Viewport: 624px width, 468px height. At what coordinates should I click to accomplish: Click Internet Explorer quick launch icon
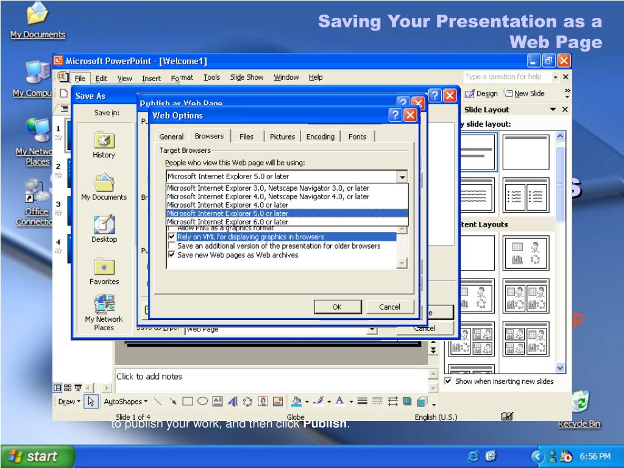[x=473, y=456]
